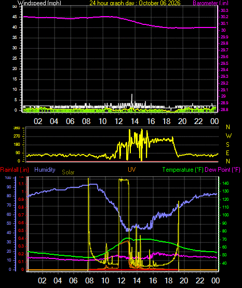Click the "Windspeed (mph)" axis title

[39, 3]
